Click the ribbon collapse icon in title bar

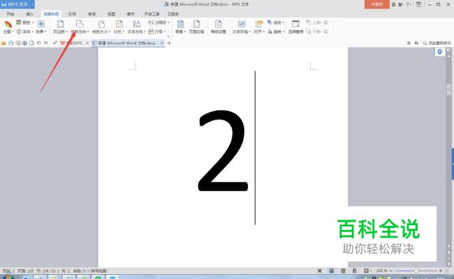point(418,4)
